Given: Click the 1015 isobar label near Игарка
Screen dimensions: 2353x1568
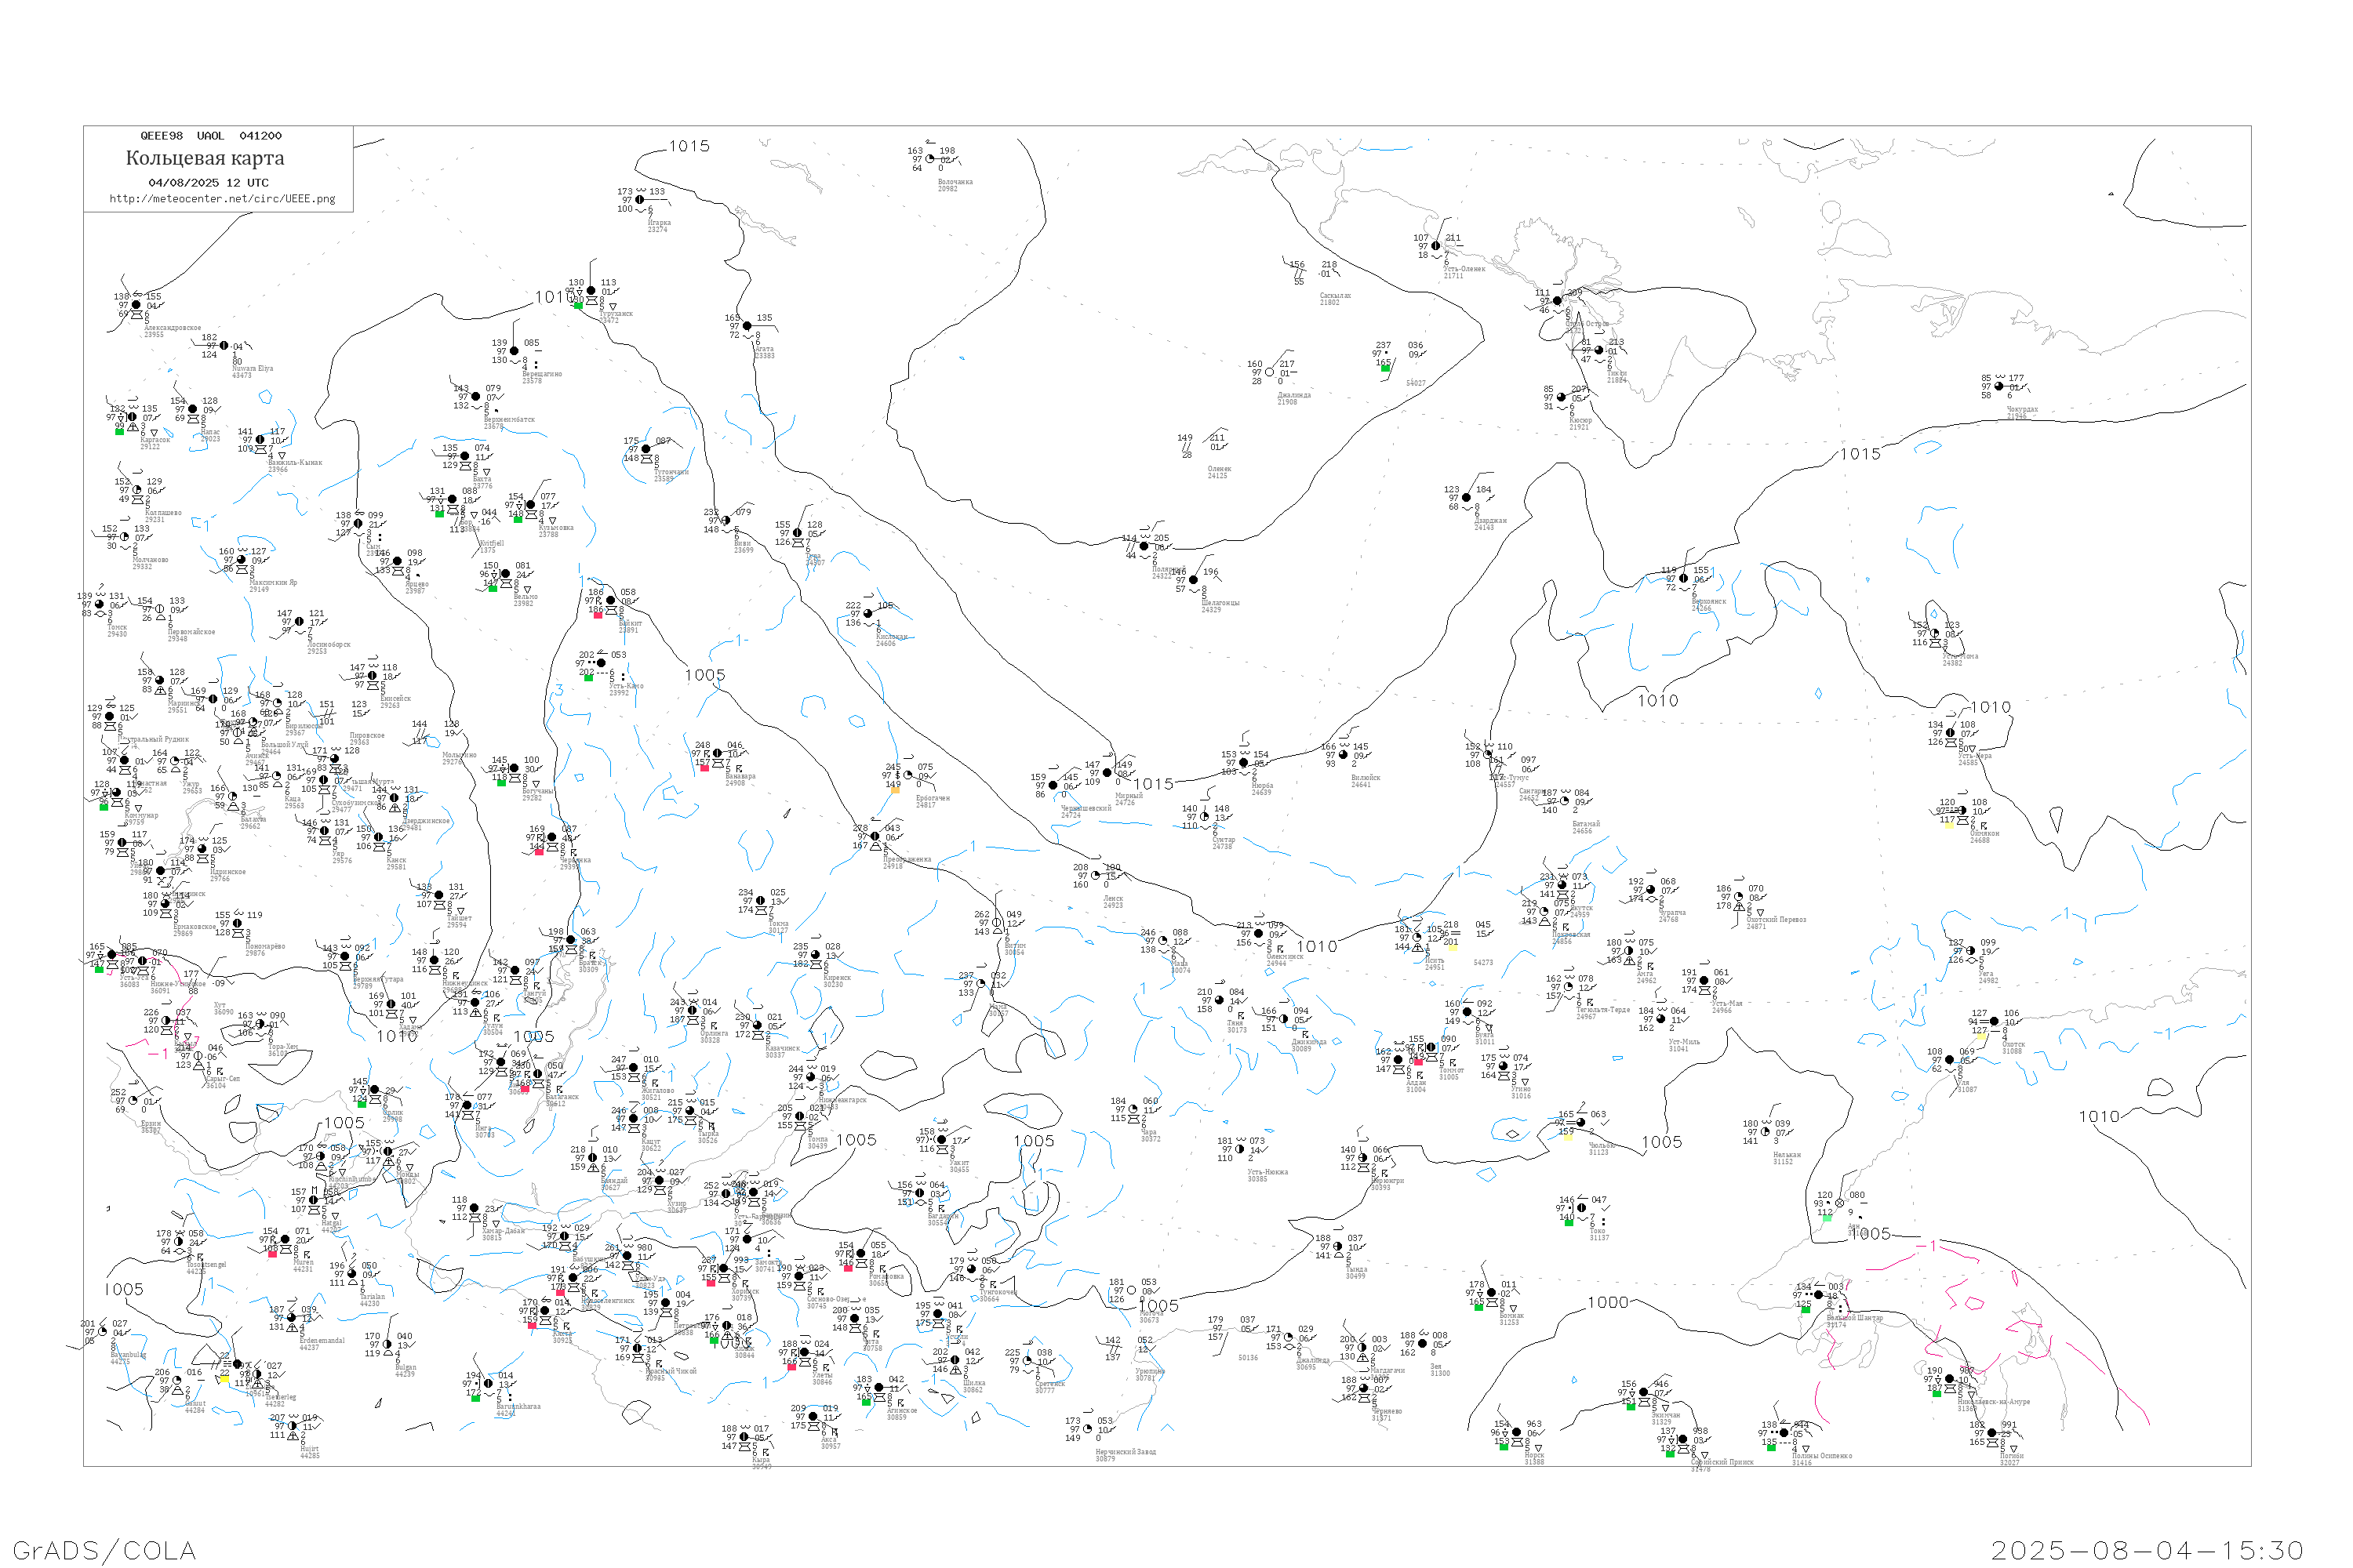Looking at the screenshot, I should 689,146.
